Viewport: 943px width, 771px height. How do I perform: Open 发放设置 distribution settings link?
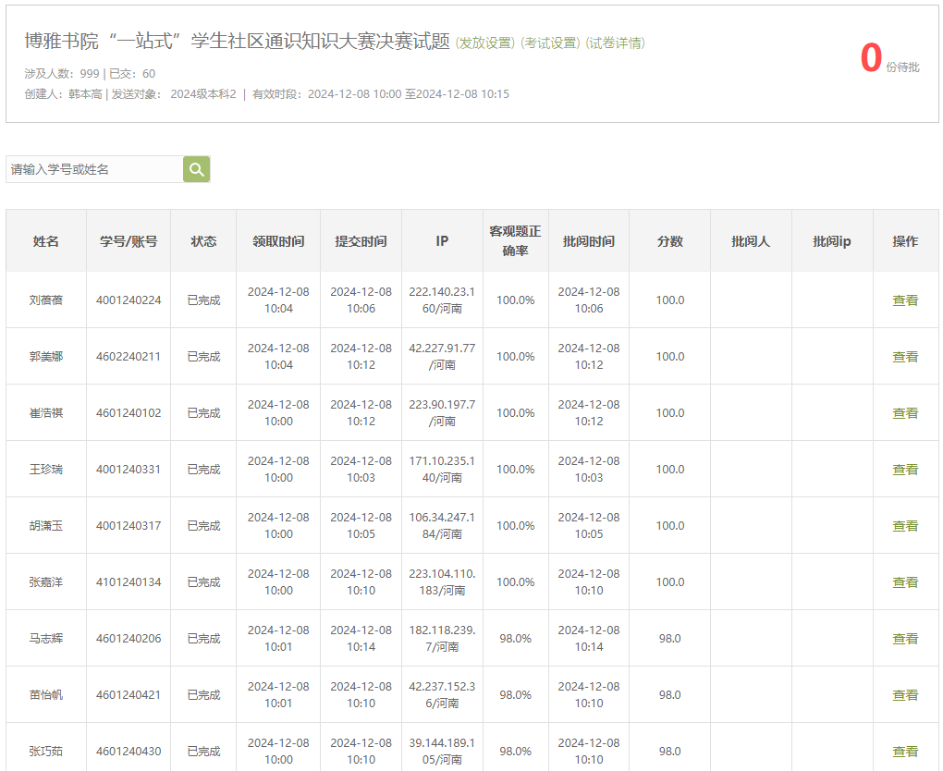click(484, 43)
